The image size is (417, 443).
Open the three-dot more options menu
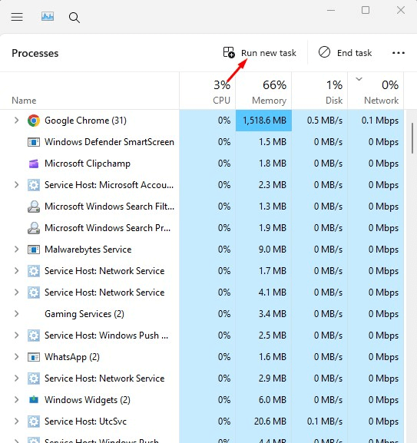pos(399,53)
